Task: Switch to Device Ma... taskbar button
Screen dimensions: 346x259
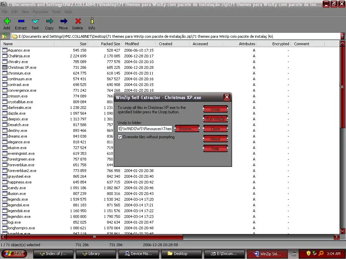Action: 139,254
